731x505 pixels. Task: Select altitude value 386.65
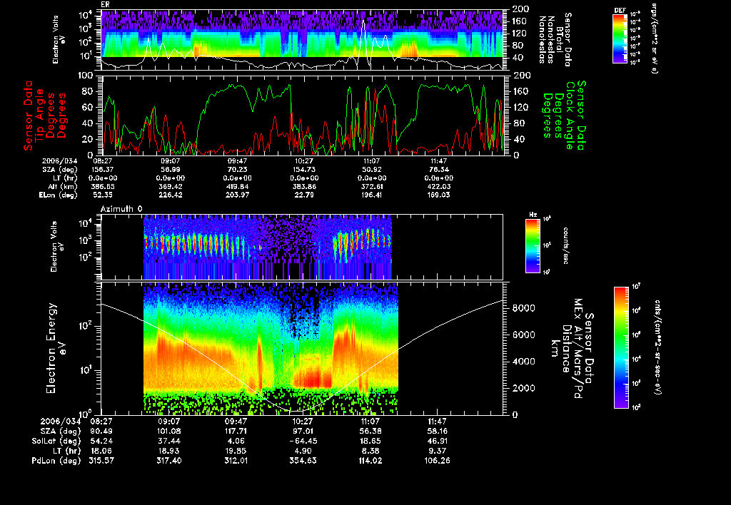pyautogui.click(x=104, y=187)
